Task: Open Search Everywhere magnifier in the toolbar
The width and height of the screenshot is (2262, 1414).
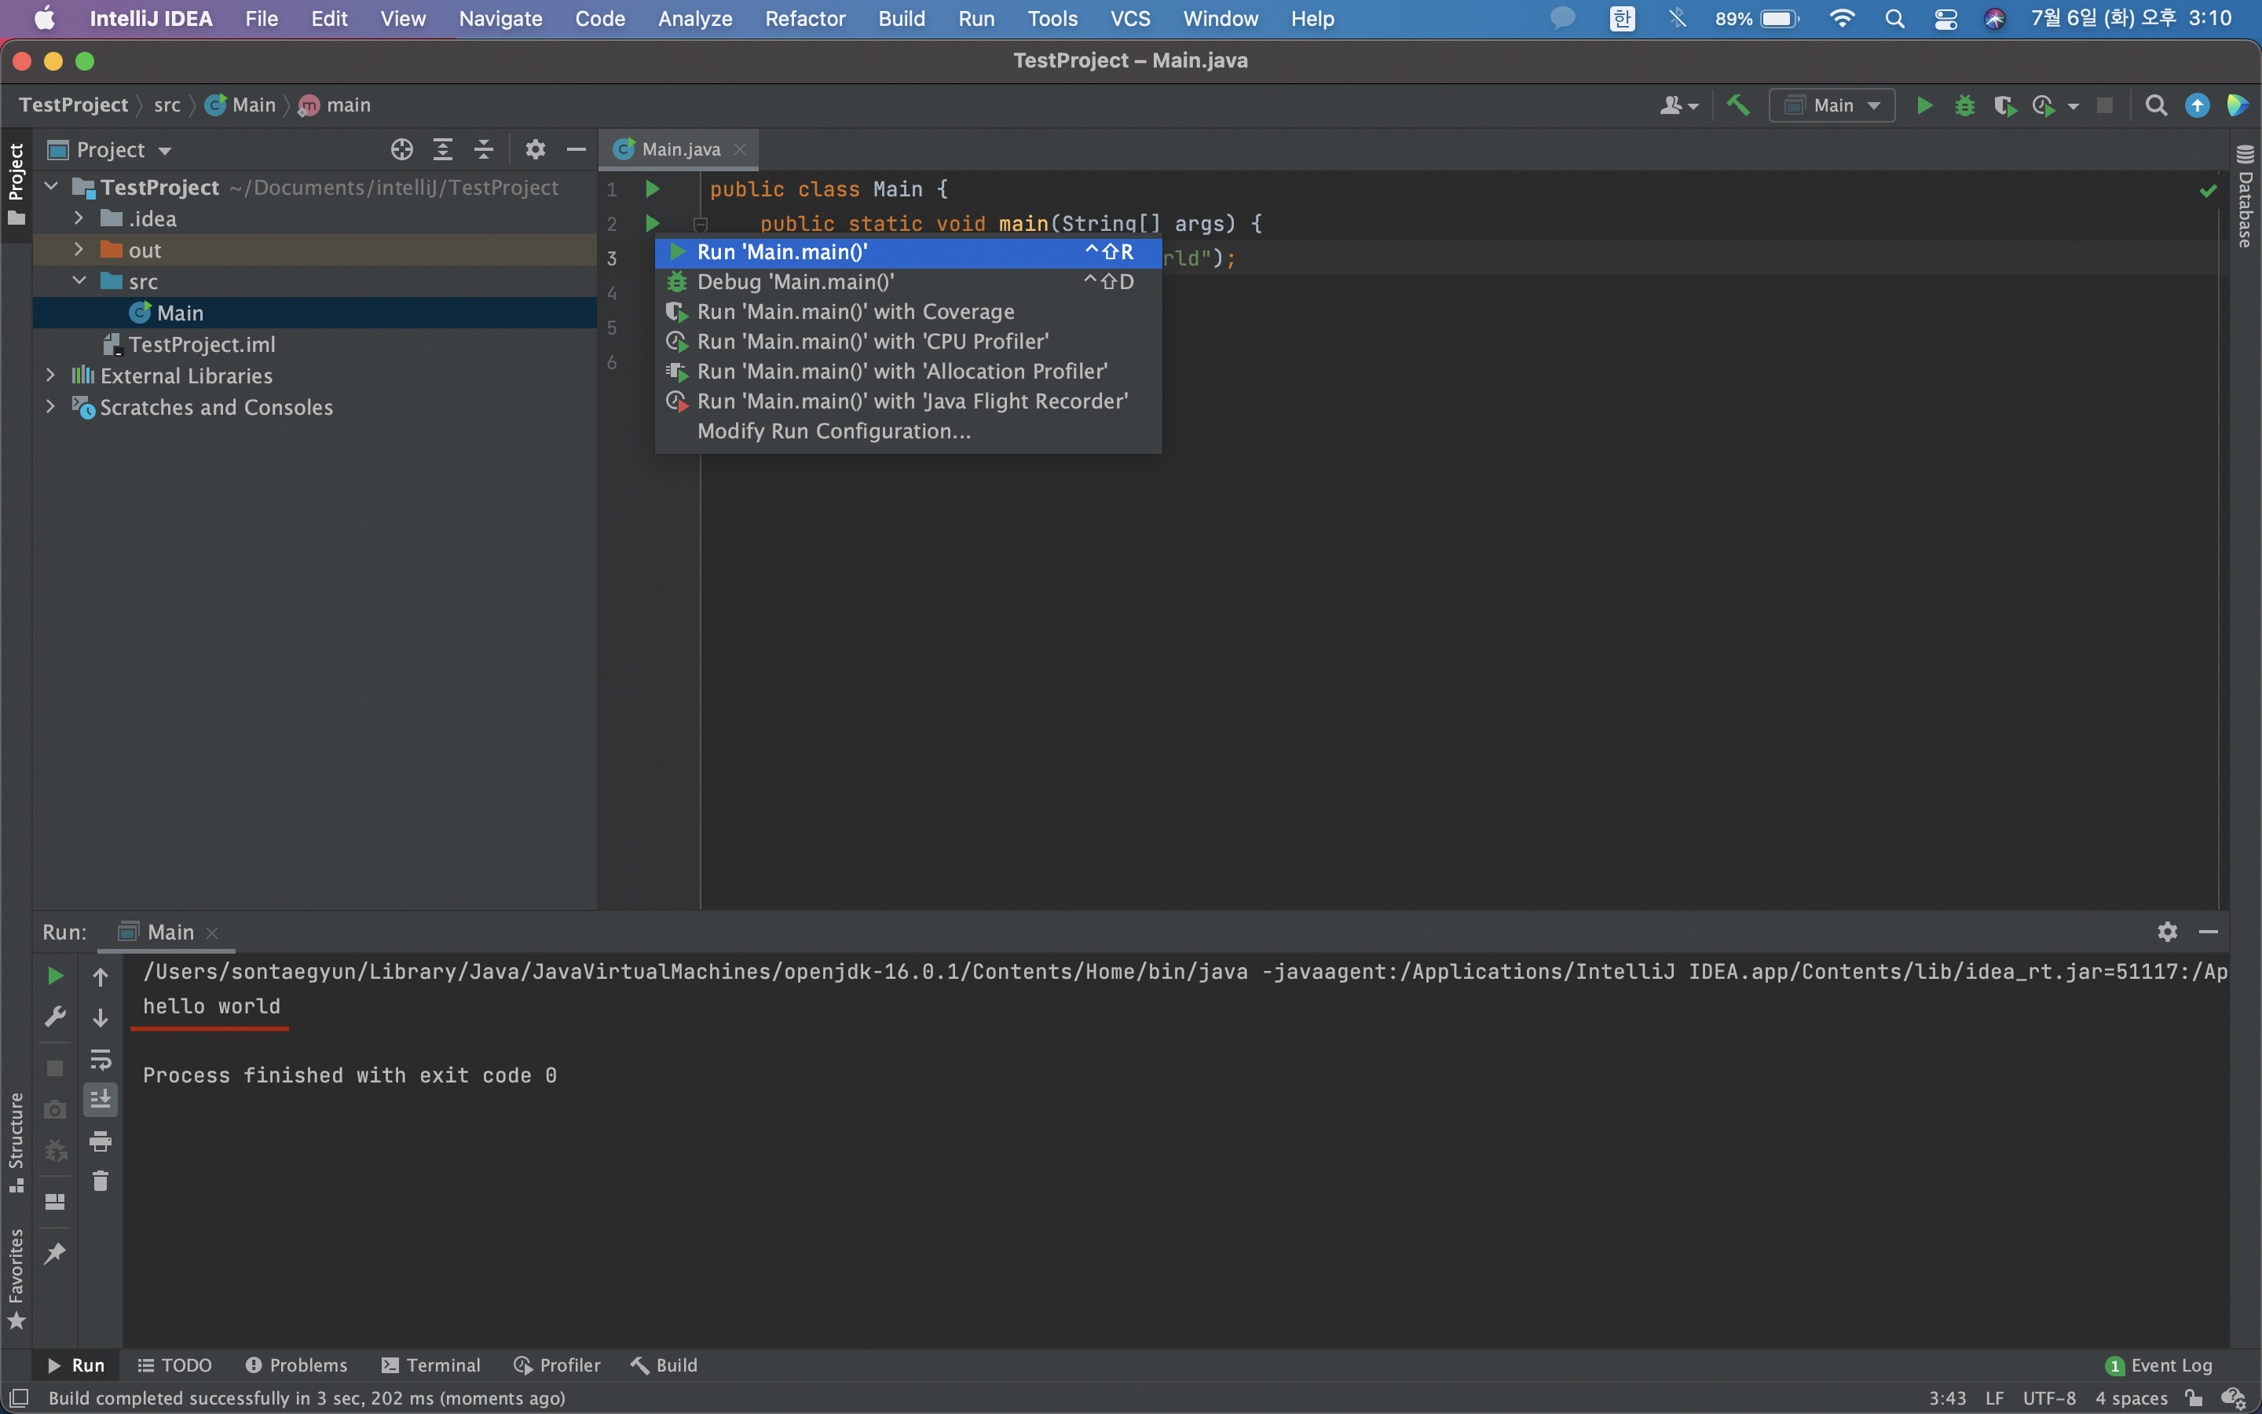Action: click(x=2155, y=106)
